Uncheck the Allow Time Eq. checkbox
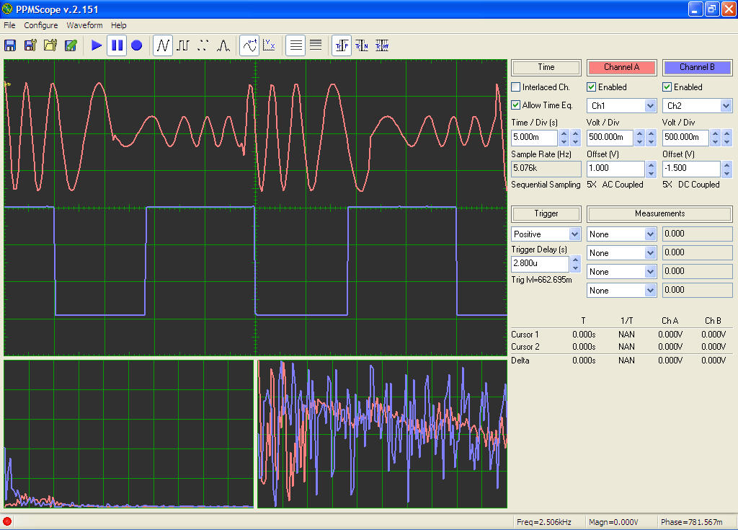 (516, 105)
